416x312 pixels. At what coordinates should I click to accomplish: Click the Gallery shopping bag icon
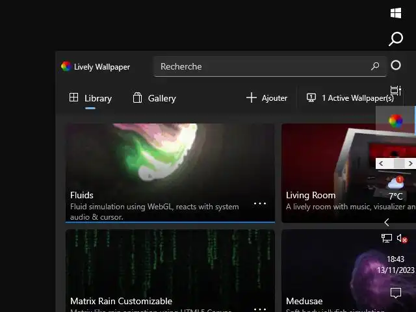(137, 97)
